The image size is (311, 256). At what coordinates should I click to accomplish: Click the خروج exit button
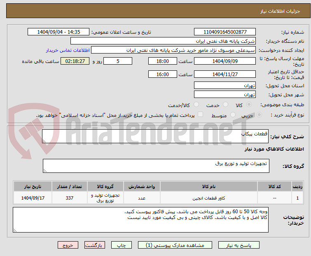coord(68,245)
